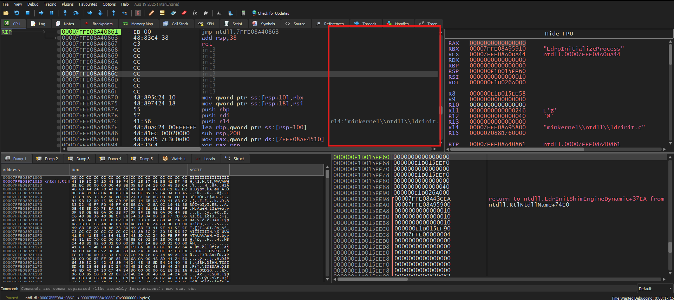Open the Locals tab

pos(205,159)
